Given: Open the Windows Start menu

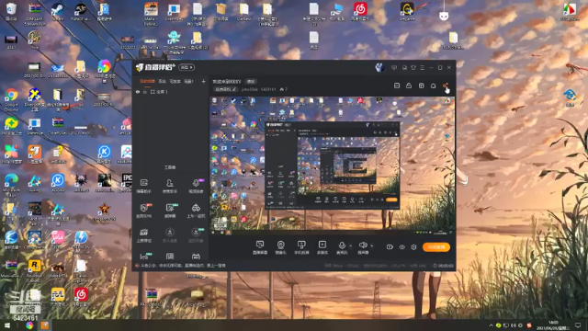Looking at the screenshot, I should tap(7, 325).
